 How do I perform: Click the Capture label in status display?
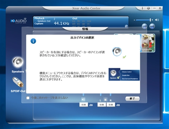[39, 24]
